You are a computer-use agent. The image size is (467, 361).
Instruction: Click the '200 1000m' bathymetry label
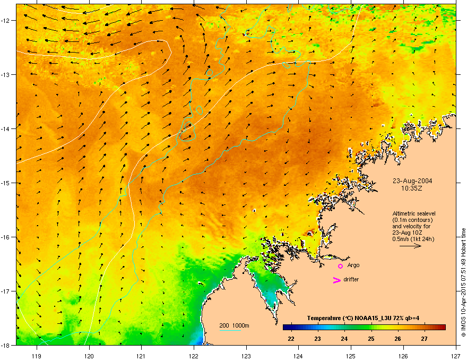tap(234, 325)
